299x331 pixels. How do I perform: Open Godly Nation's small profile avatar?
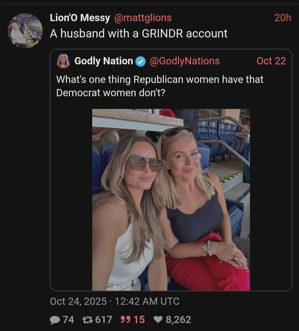click(63, 61)
